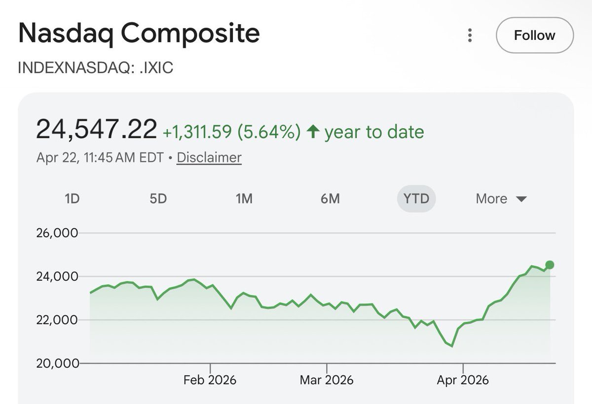
Task: Select the 5D time range
Action: click(x=158, y=199)
